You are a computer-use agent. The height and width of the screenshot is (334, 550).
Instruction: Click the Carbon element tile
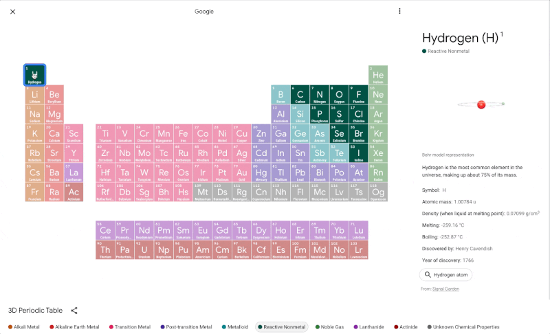coord(300,95)
